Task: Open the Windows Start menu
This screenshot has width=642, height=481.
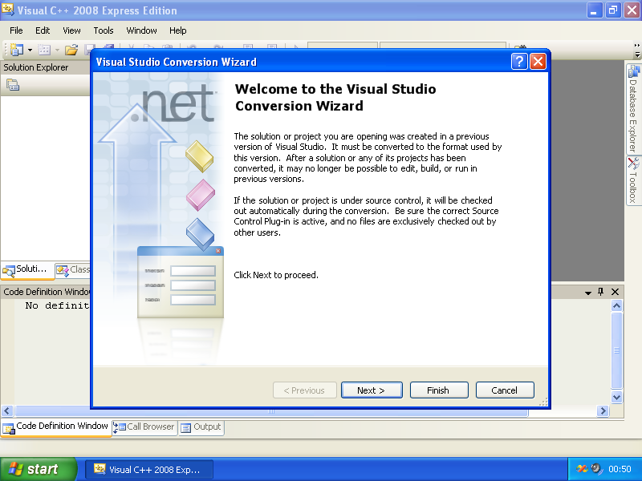Action: pyautogui.click(x=39, y=469)
